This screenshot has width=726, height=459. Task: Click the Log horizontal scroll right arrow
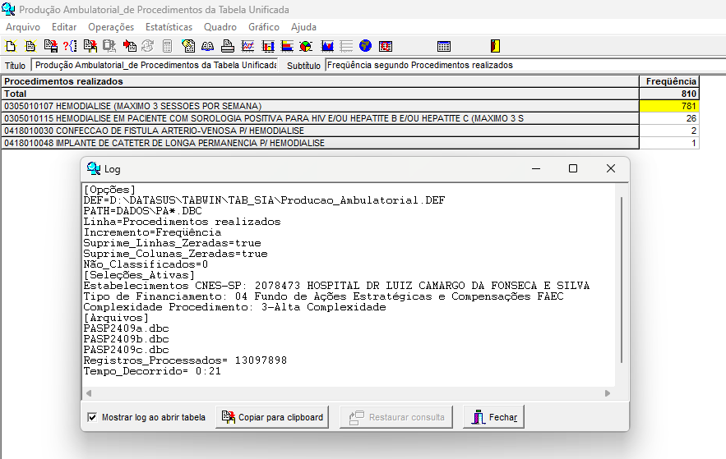(x=608, y=393)
